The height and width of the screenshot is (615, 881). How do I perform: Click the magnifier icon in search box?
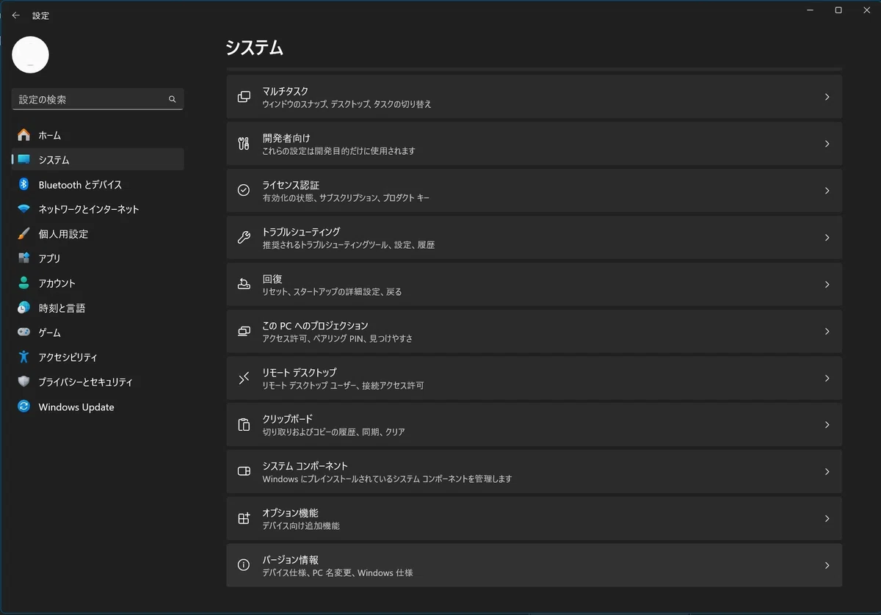pyautogui.click(x=173, y=99)
